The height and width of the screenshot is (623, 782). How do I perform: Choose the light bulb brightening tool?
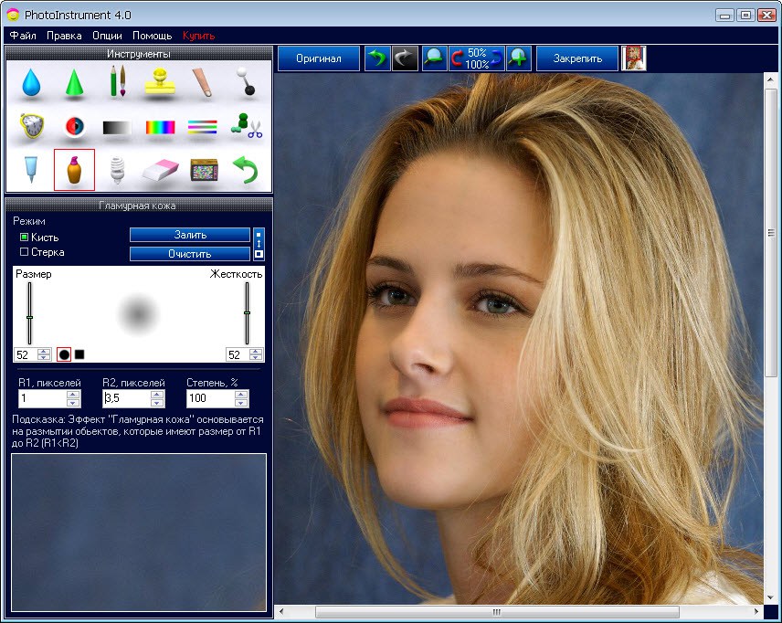tap(116, 169)
